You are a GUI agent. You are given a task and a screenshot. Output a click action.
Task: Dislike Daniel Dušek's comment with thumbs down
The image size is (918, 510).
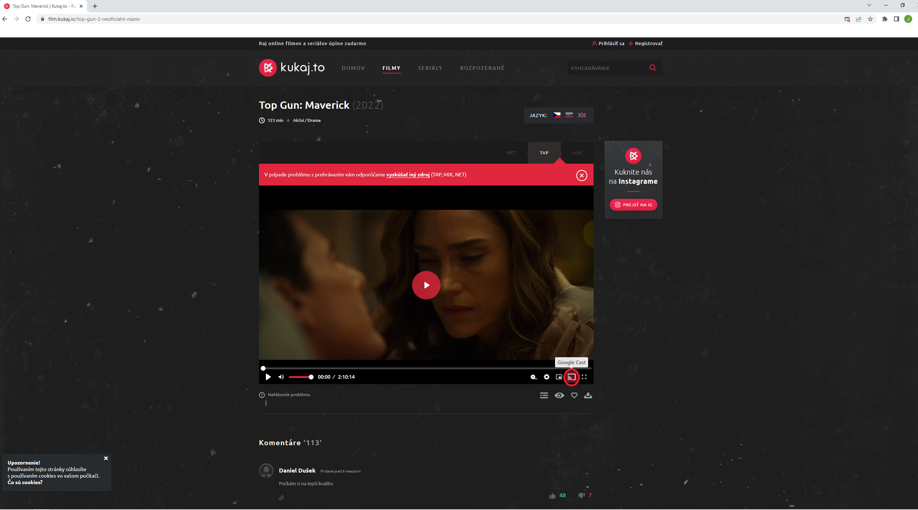[x=581, y=496]
